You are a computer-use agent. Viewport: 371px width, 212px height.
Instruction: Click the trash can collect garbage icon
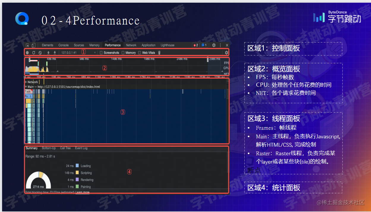click(x=159, y=53)
